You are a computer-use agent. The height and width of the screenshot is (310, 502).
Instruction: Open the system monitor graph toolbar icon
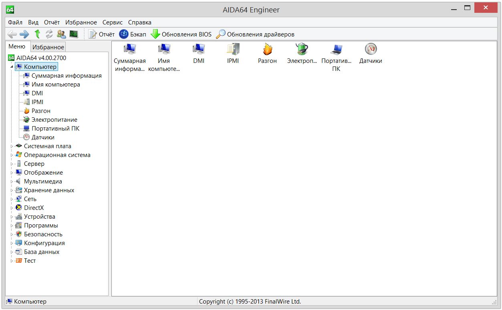click(74, 34)
